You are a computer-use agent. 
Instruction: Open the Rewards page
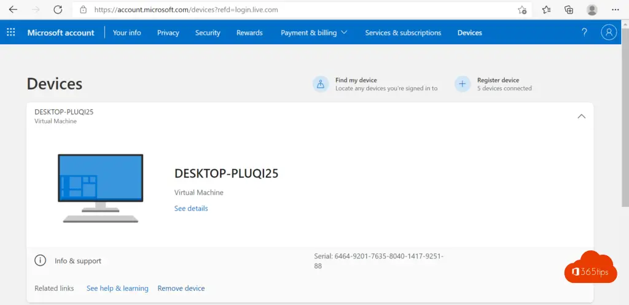pyautogui.click(x=249, y=33)
